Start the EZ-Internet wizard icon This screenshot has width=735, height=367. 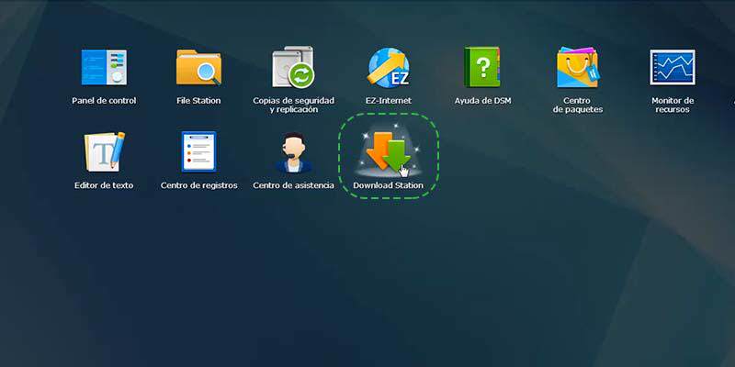[x=389, y=68]
